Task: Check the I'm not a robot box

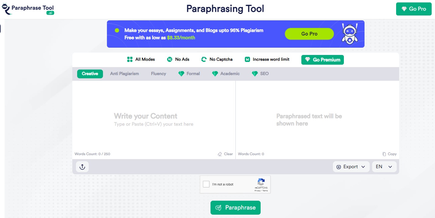Action: pos(206,184)
